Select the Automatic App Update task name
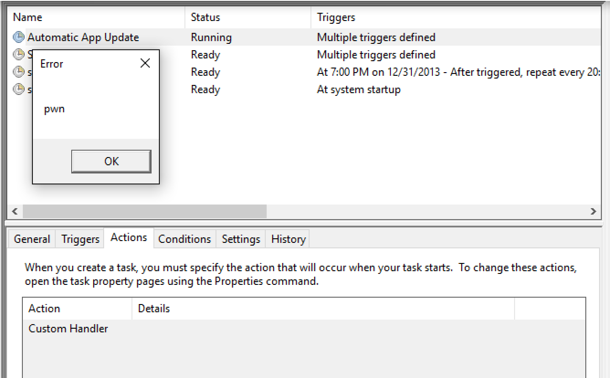610x378 pixels. coord(83,37)
